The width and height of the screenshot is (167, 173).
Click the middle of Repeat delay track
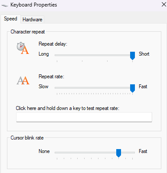tap(95, 55)
